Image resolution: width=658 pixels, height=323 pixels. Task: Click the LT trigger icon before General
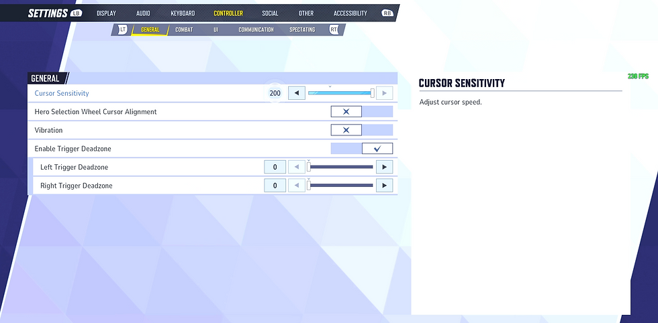click(x=122, y=29)
